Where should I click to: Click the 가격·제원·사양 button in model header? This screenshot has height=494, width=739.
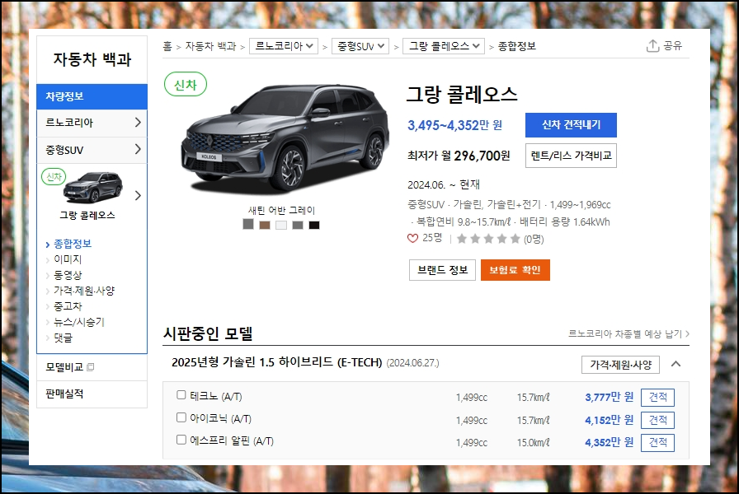620,365
